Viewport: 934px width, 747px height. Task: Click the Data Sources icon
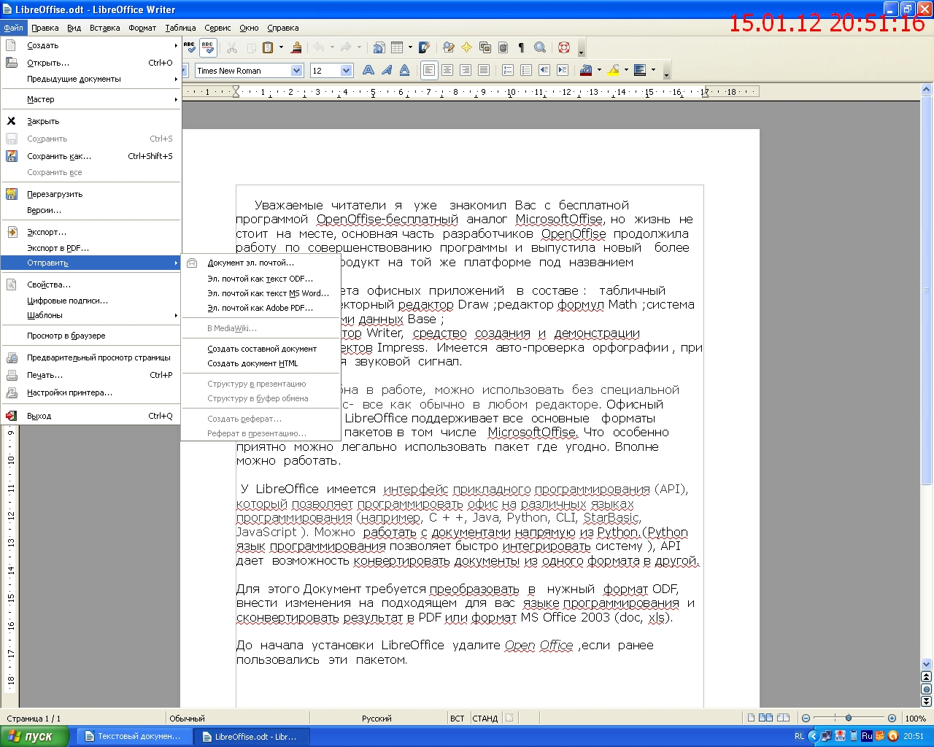503,47
